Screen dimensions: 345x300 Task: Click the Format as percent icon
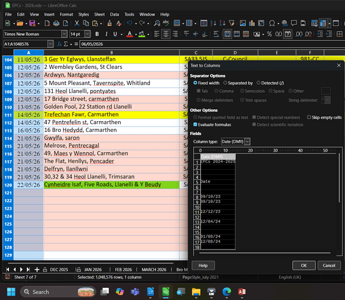coord(269,34)
